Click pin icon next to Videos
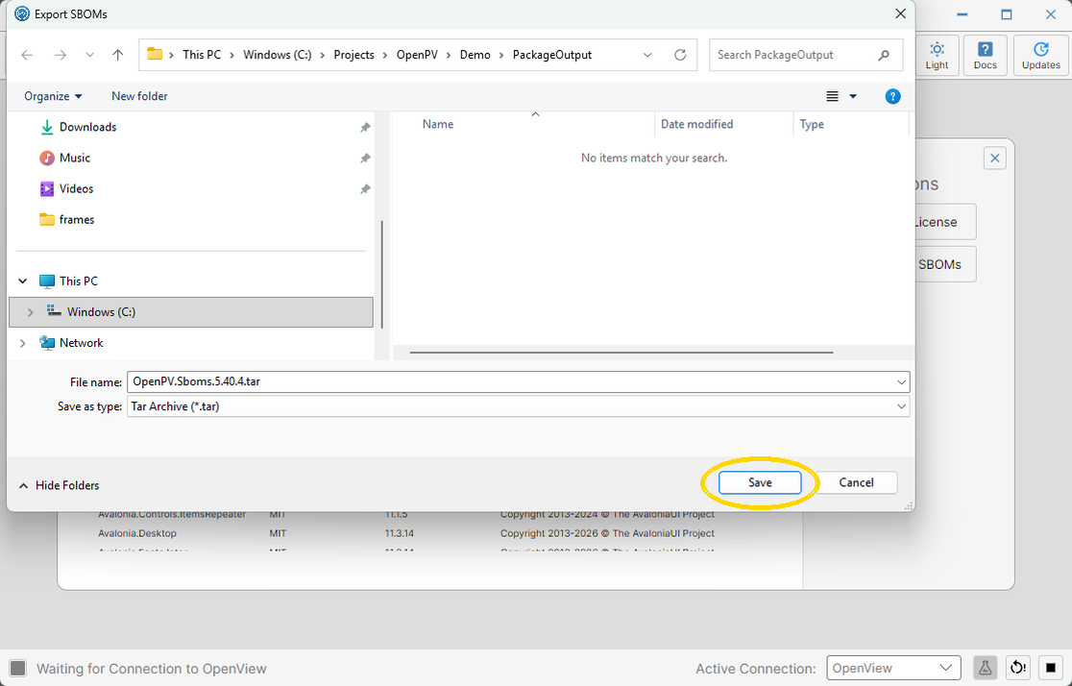The image size is (1072, 686). point(365,188)
